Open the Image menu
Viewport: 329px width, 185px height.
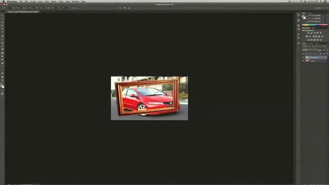(33, 1)
